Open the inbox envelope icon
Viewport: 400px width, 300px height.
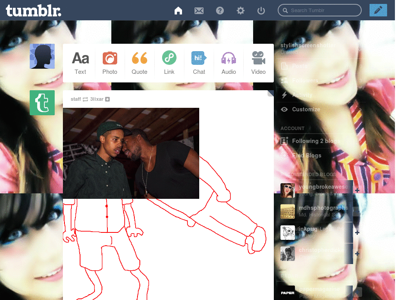[x=199, y=11]
